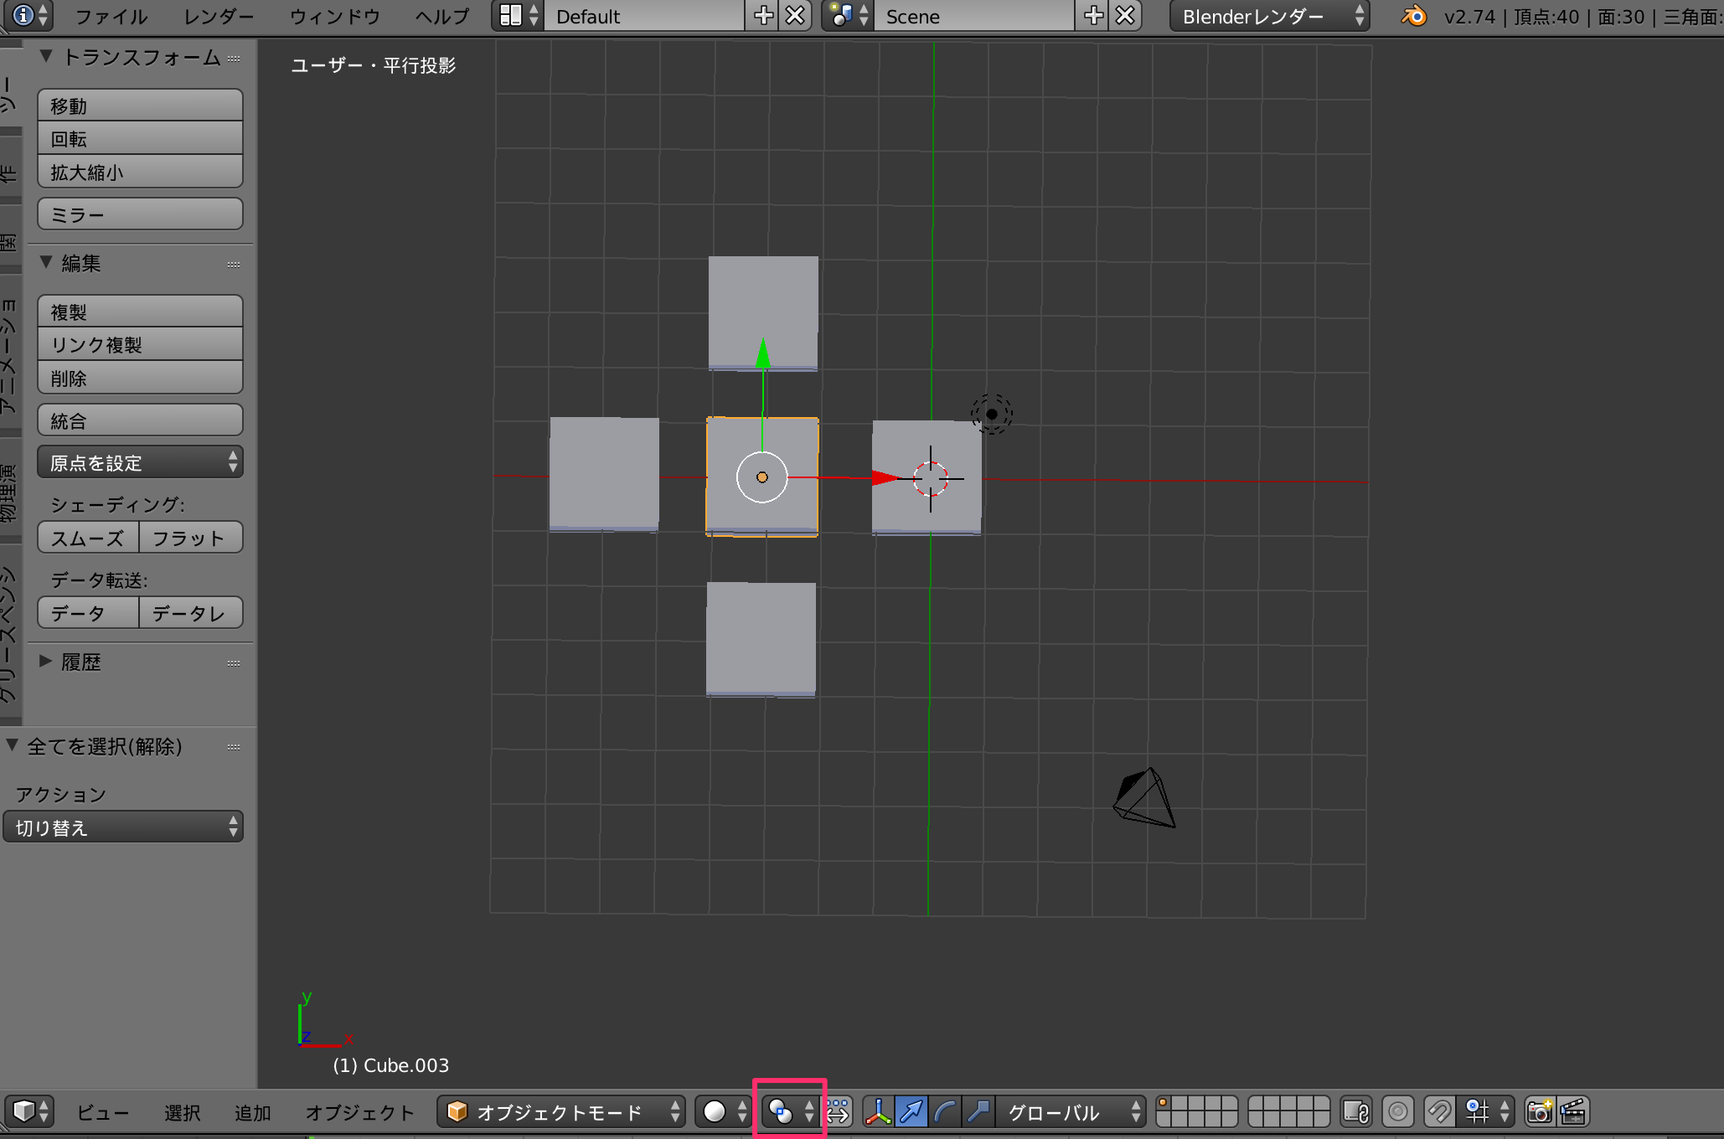
Task: Click the Default screen name field
Action: point(644,16)
